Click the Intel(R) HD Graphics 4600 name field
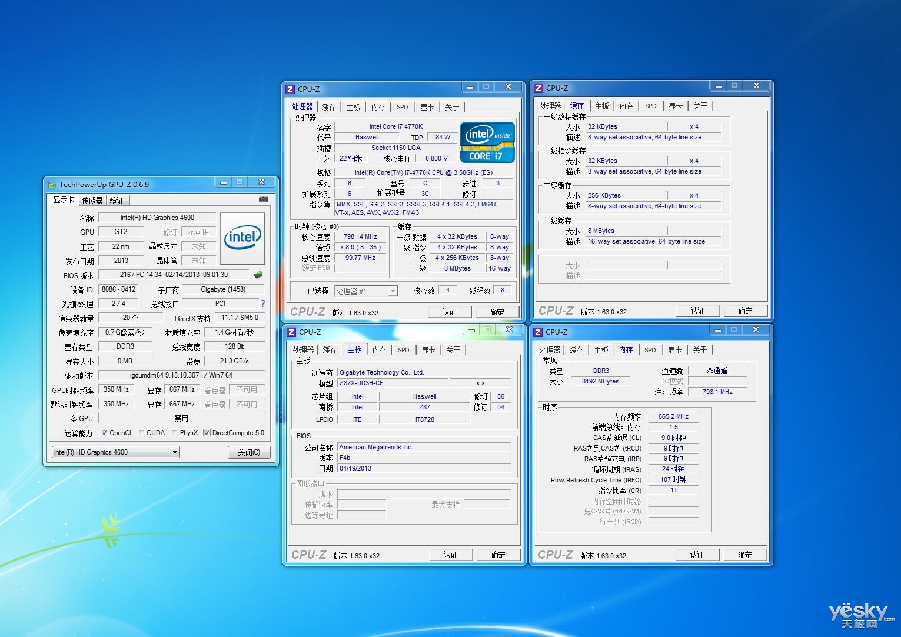Viewport: 901px width, 637px height. click(157, 218)
